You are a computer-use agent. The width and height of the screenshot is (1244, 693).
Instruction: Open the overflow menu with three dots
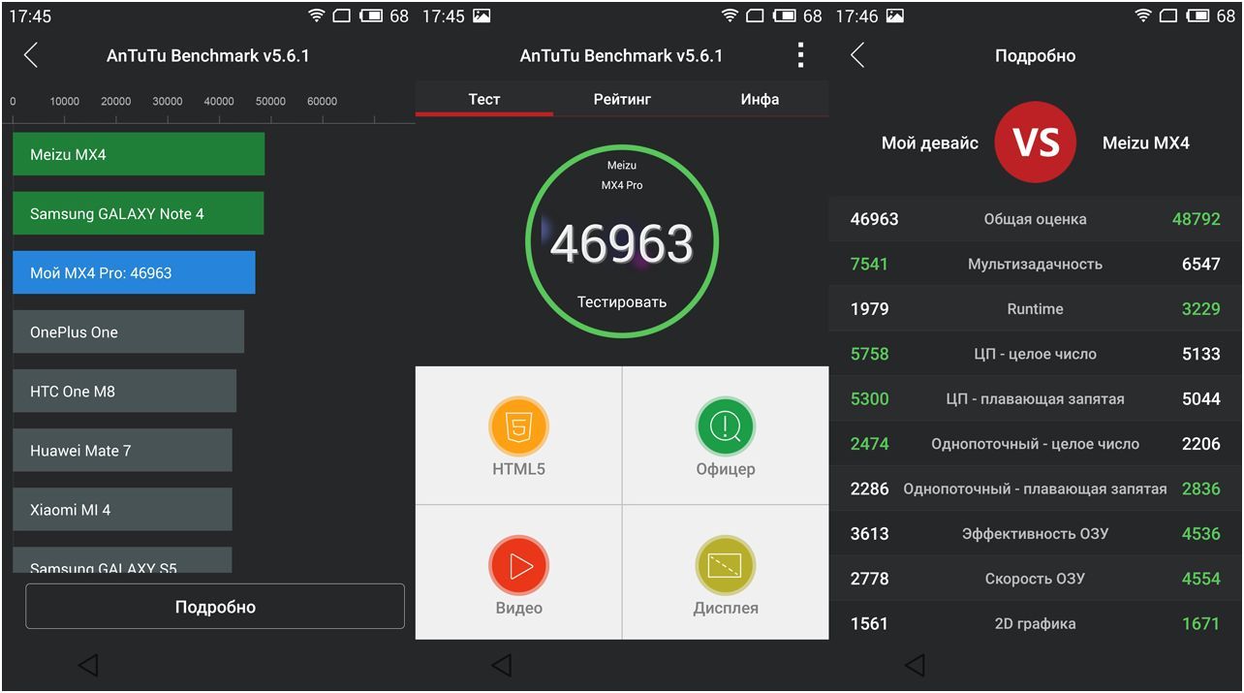pos(800,55)
